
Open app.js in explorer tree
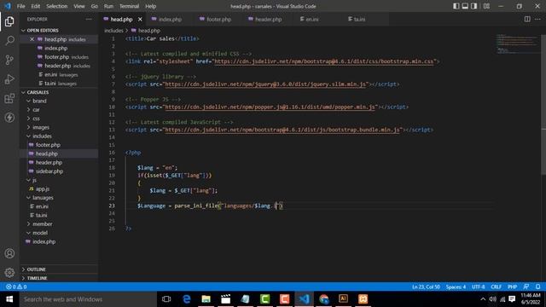(x=43, y=189)
